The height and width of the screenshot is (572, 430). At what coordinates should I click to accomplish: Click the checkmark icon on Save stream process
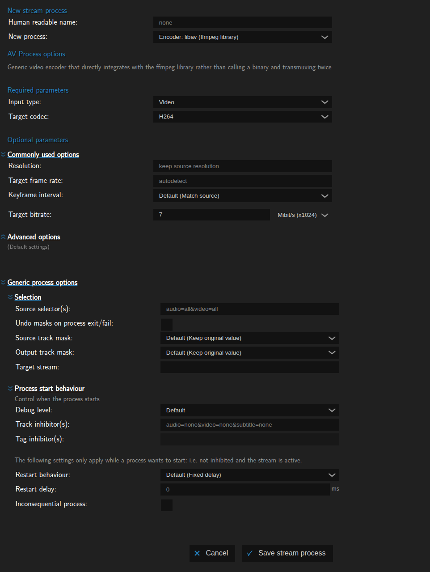[x=250, y=553]
